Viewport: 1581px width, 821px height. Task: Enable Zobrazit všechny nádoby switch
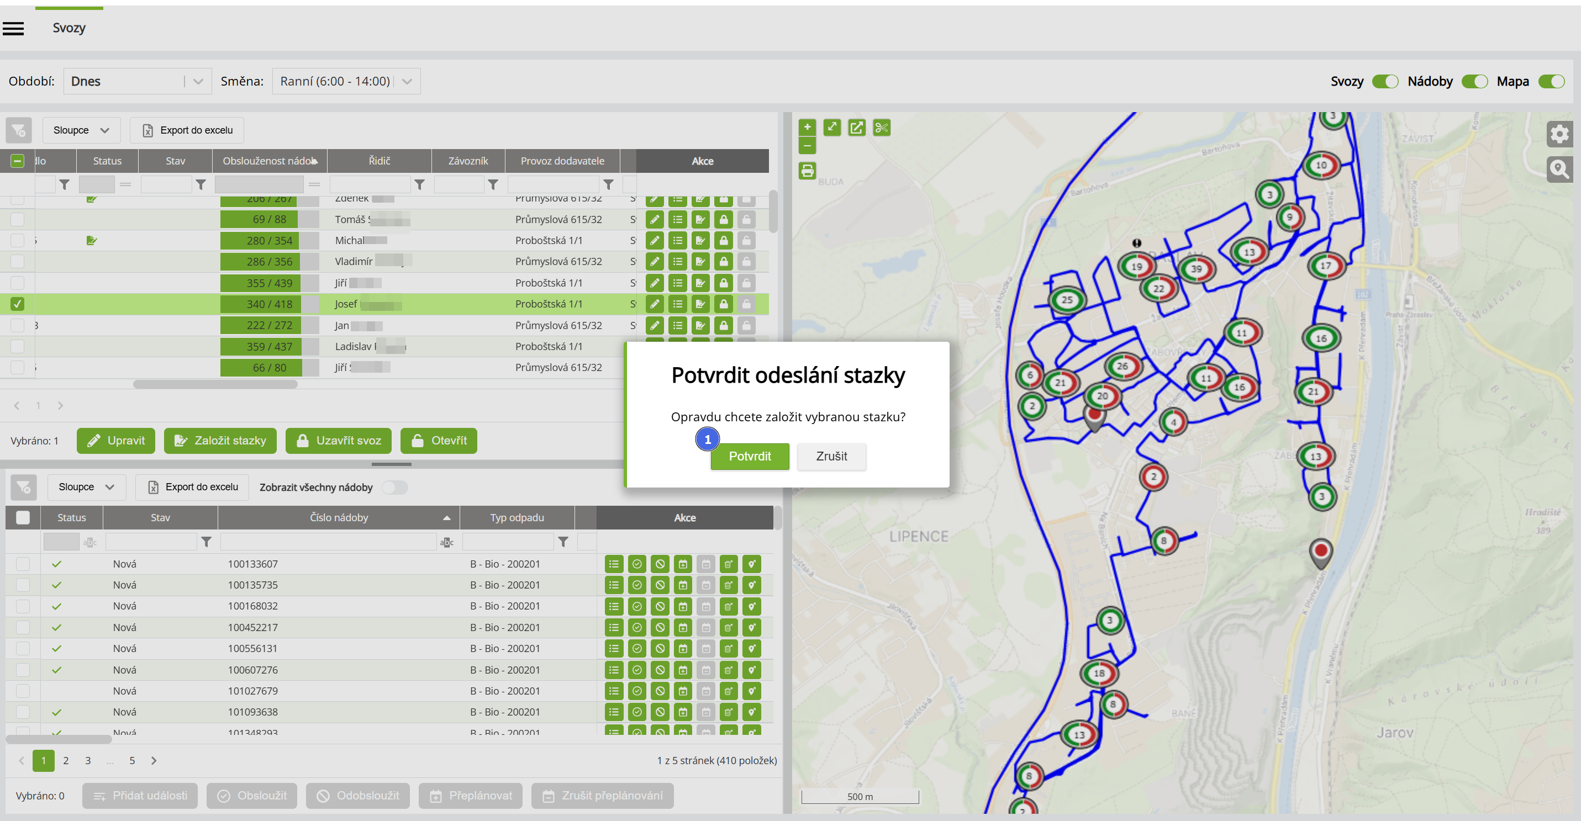coord(394,487)
